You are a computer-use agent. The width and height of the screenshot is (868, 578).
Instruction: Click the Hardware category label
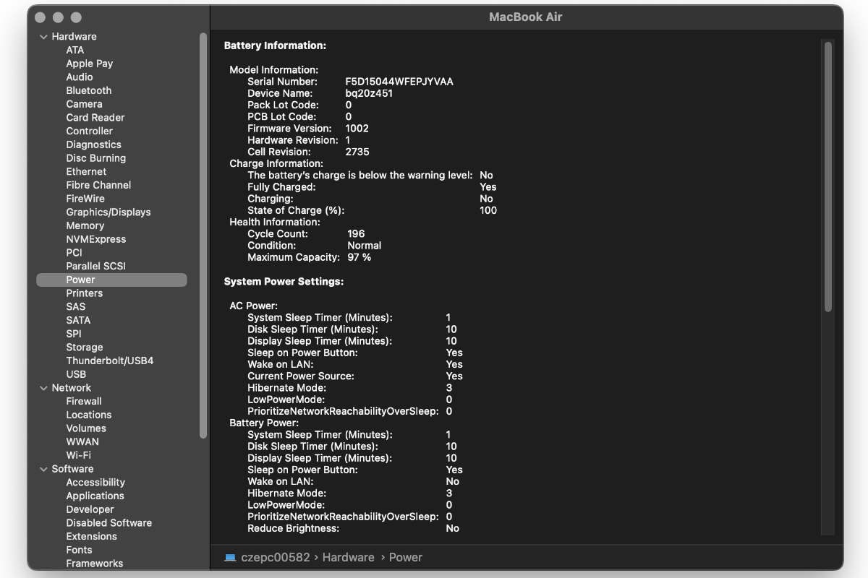[74, 36]
